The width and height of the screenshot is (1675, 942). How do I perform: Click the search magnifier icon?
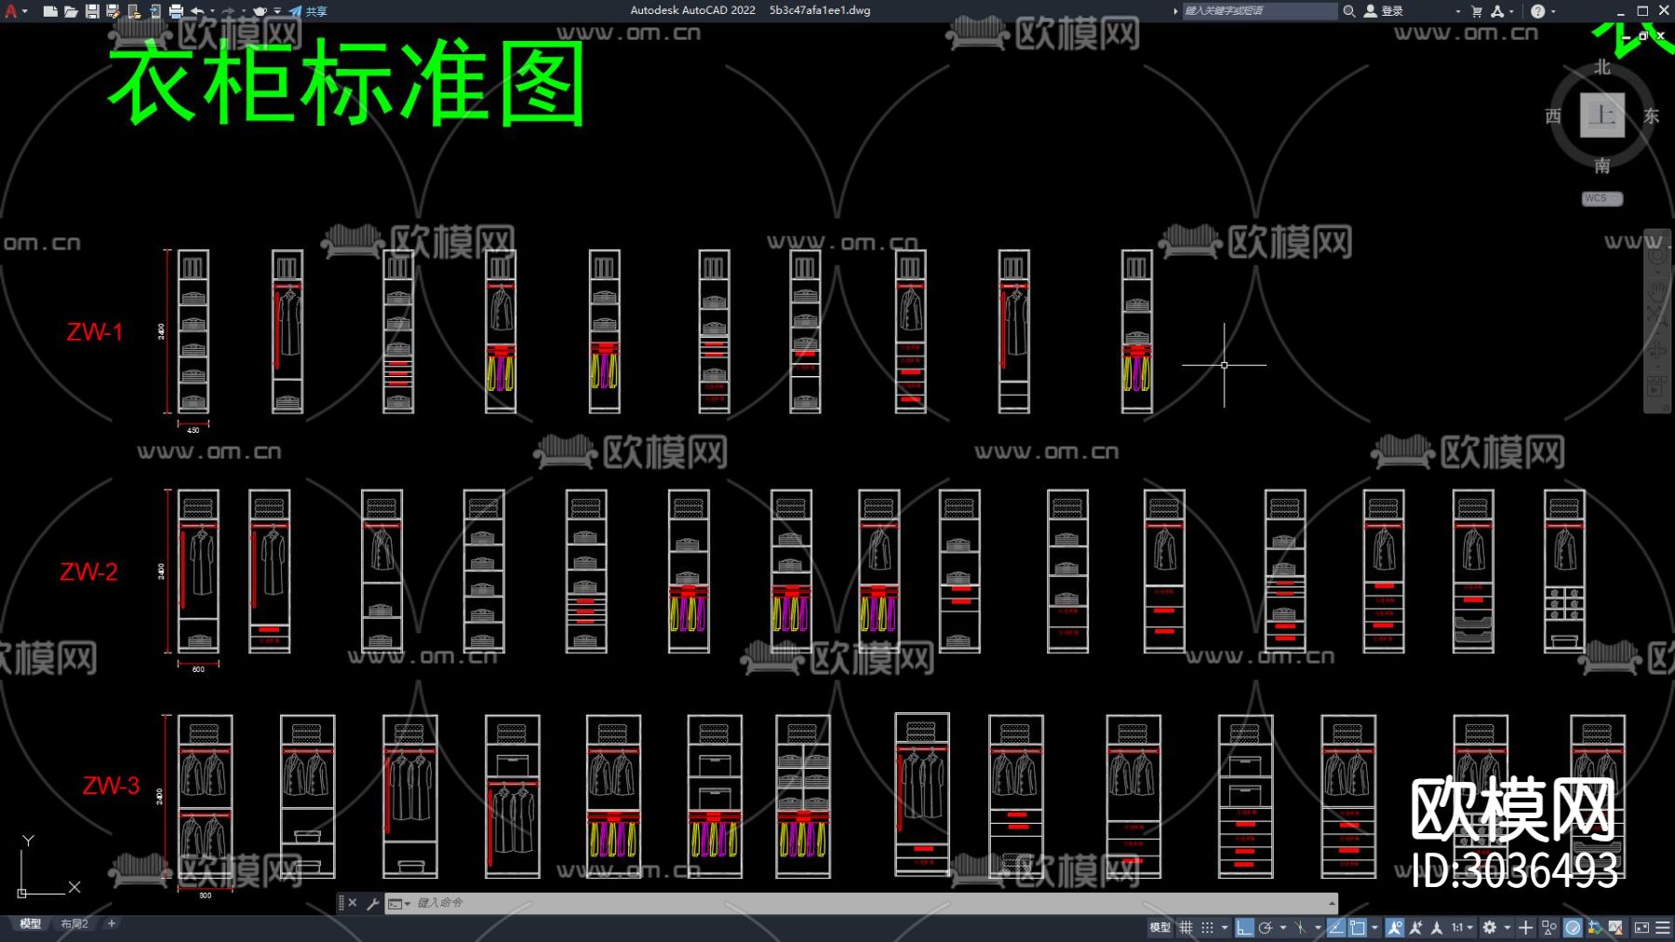1348,11
